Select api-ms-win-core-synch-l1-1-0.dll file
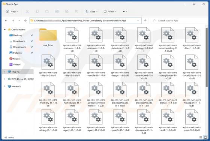 (72, 120)
